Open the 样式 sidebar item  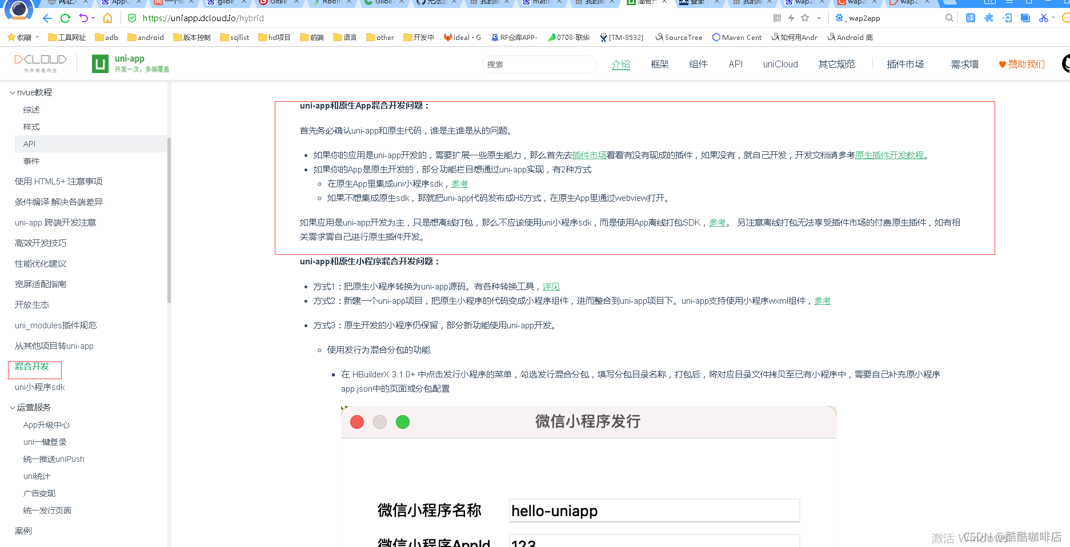click(31, 127)
